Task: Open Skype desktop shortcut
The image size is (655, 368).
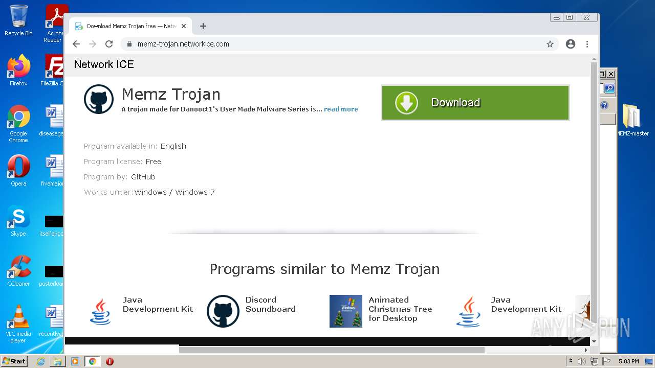Action: point(18,220)
